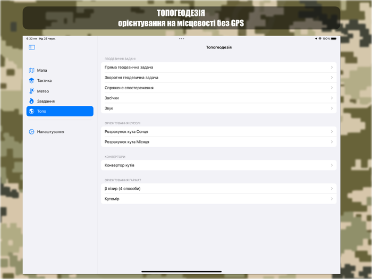Click the thermometer icon beside Метео
This screenshot has height=279, width=372.
[31, 91]
